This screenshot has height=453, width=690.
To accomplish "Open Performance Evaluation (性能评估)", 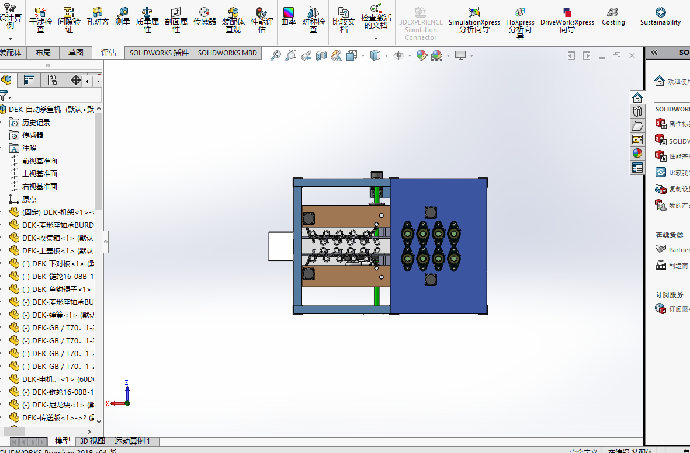I will [x=262, y=20].
